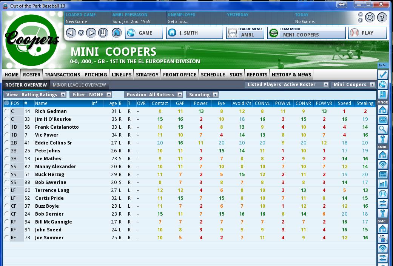Screen dimensions: 393x266
Task: Click the GAME menu button
Action: tap(144, 33)
